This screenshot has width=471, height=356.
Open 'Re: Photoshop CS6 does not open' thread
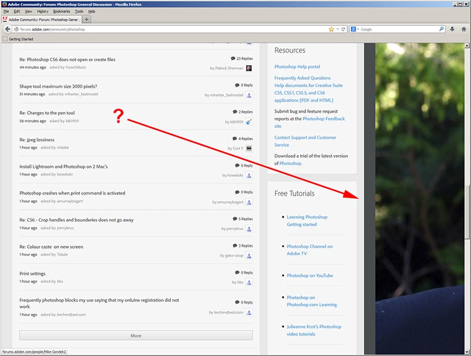coord(67,59)
